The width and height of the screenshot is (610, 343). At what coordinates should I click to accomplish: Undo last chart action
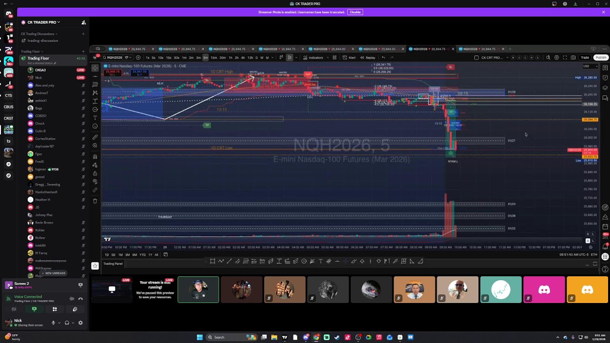[383, 58]
